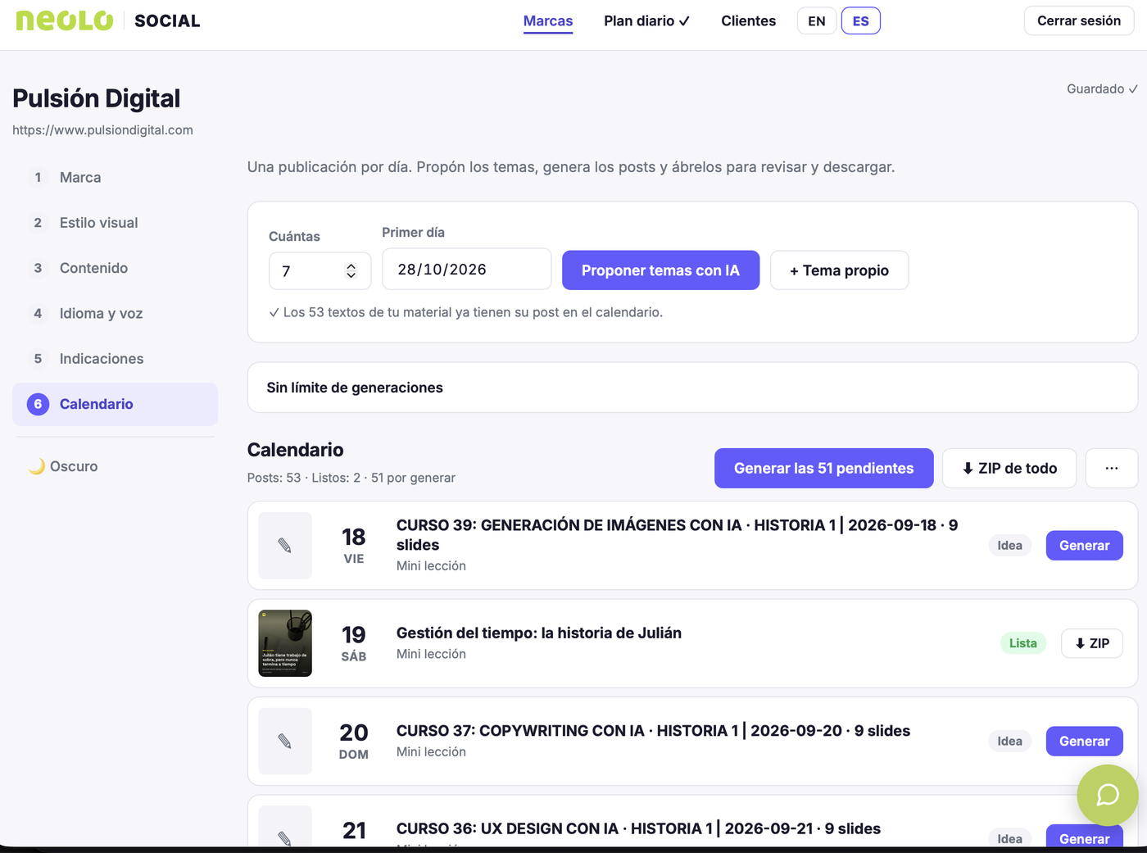
Task: Click date '18 VIE' on first post
Action: click(354, 546)
